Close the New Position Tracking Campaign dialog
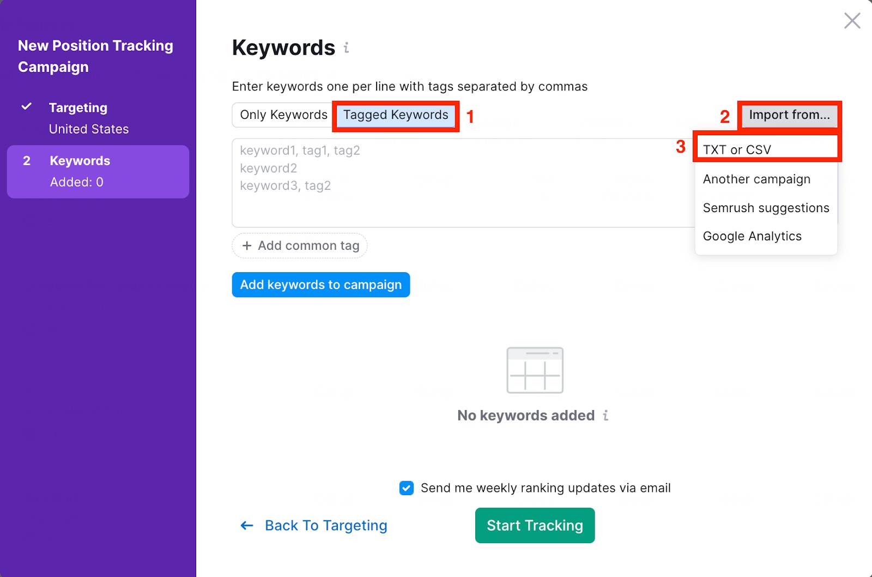 tap(852, 20)
